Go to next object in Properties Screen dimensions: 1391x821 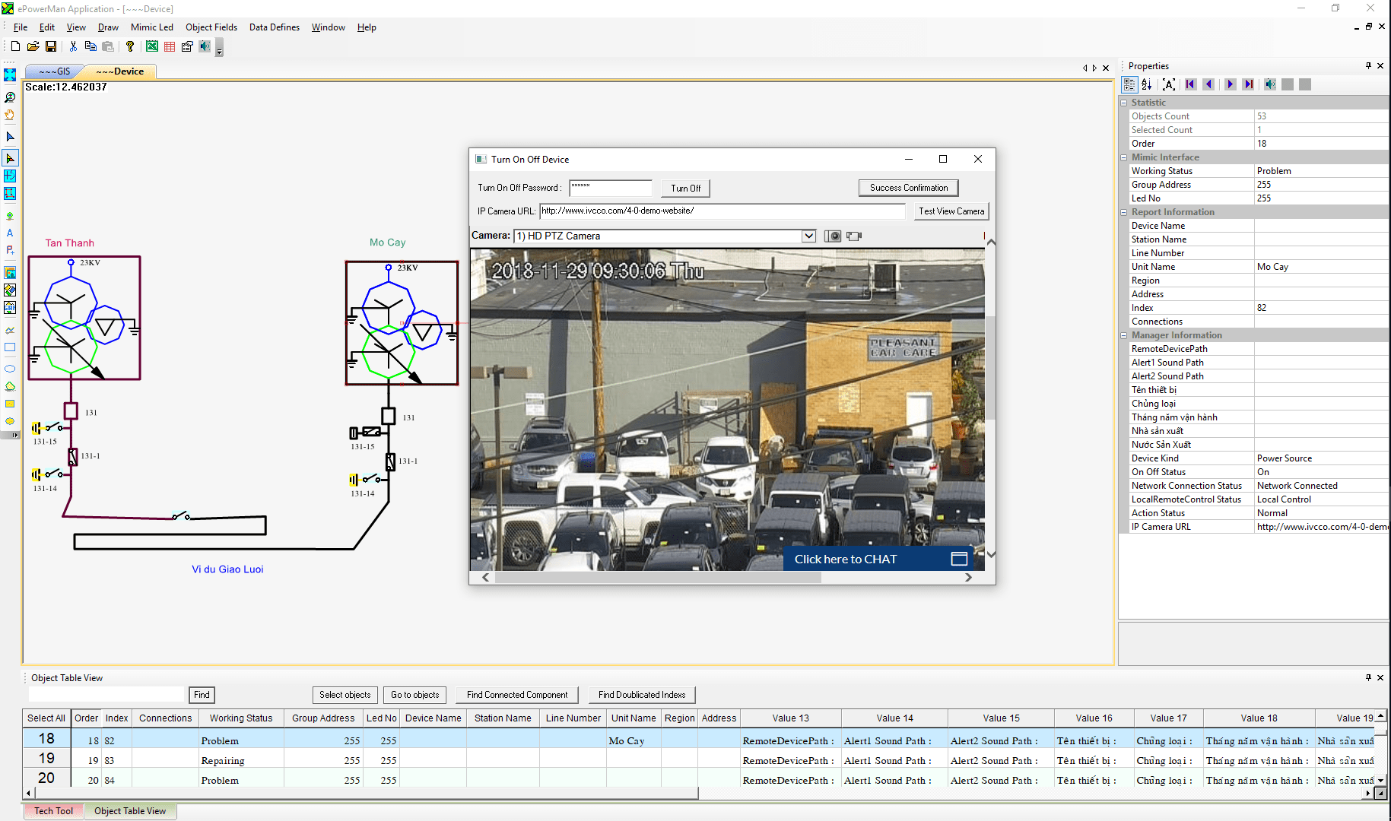(x=1230, y=84)
